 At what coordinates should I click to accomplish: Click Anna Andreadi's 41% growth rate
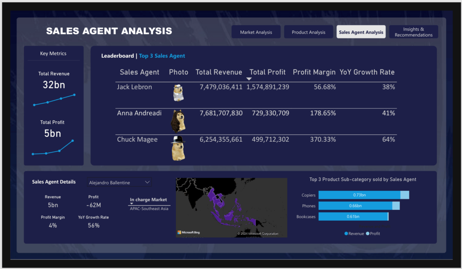pyautogui.click(x=388, y=113)
